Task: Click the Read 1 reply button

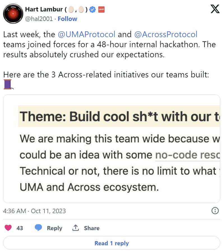Action: click(112, 243)
